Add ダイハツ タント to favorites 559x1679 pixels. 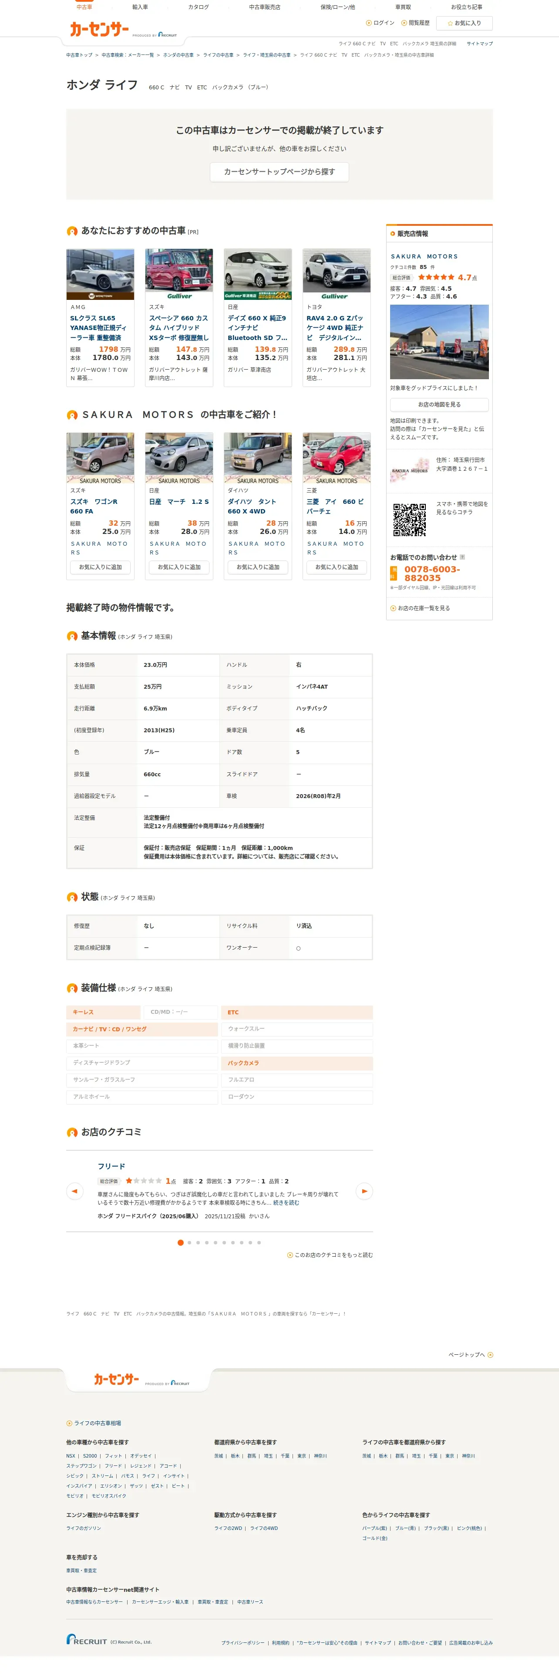[x=258, y=568]
